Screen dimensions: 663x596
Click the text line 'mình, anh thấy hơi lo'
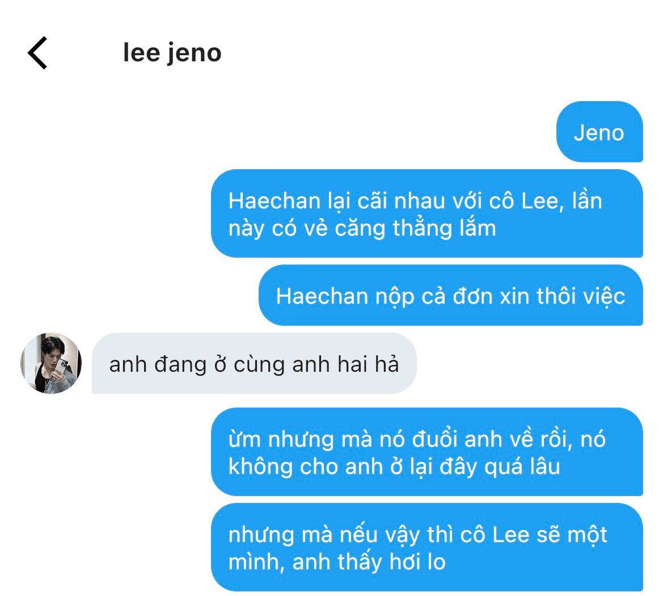pyautogui.click(x=337, y=562)
